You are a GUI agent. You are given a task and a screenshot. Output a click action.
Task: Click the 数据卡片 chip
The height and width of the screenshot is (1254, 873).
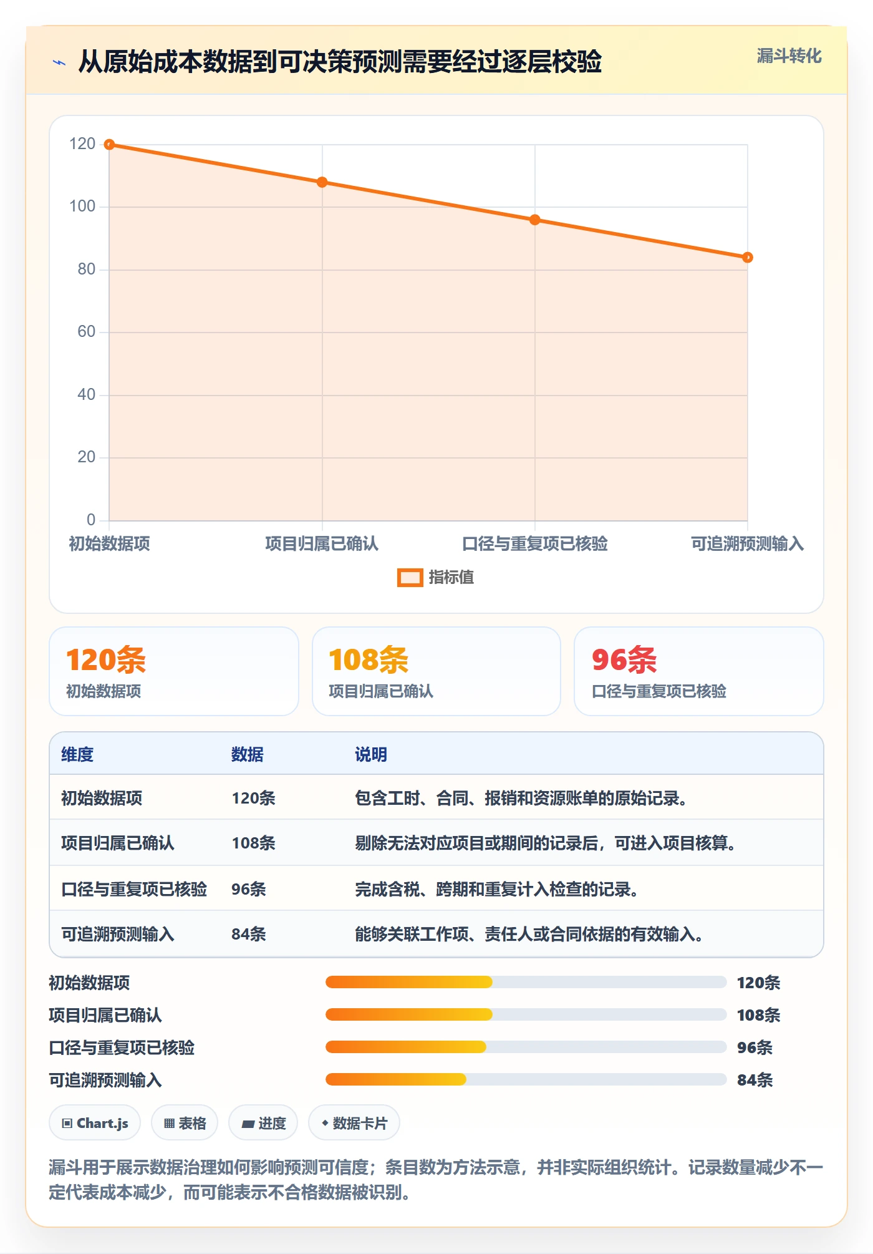[x=354, y=1123]
